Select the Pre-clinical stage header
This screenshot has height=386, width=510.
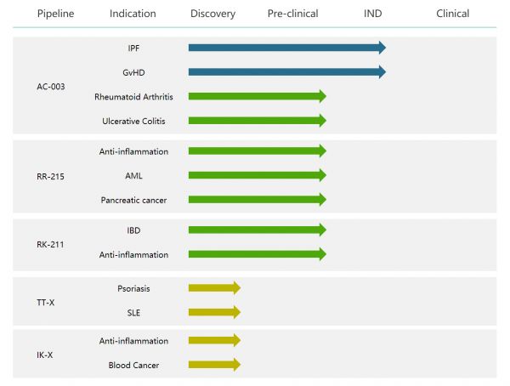coord(292,14)
